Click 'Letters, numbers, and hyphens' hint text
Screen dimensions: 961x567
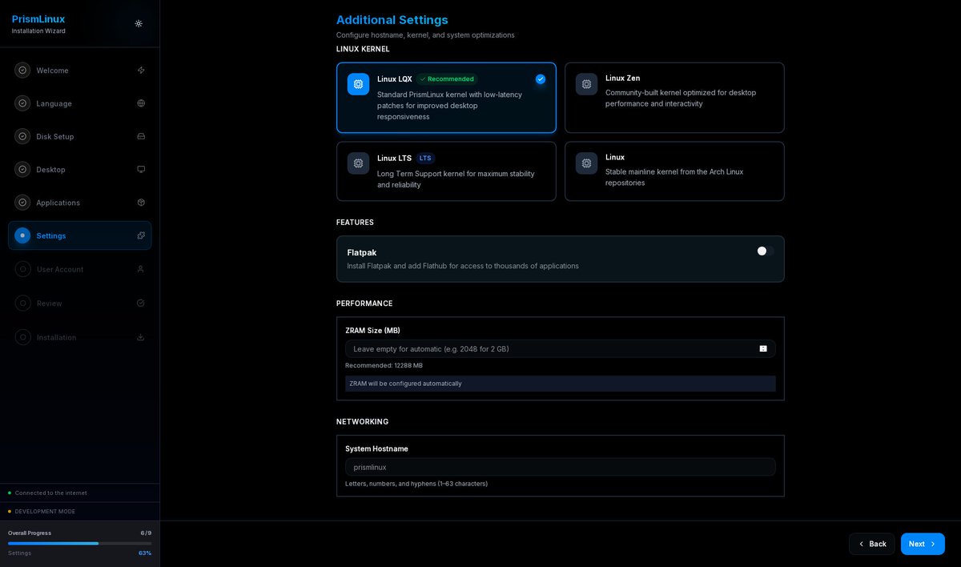[416, 484]
